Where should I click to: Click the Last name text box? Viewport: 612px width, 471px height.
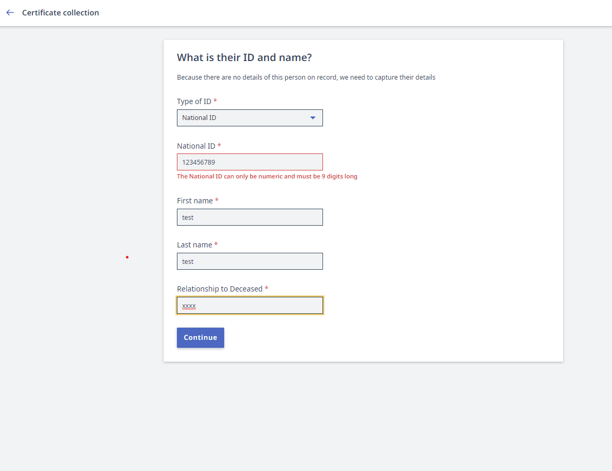pos(250,261)
